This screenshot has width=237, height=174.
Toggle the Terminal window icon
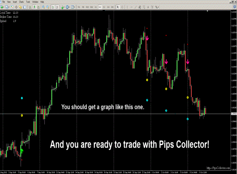click(24, 7)
